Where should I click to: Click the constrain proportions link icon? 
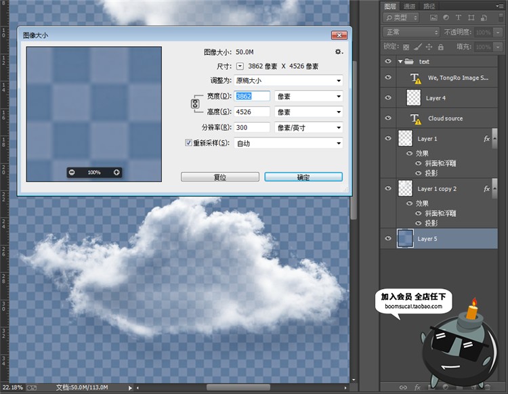click(x=196, y=104)
